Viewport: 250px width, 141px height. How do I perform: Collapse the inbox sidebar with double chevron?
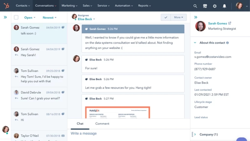[5, 17]
